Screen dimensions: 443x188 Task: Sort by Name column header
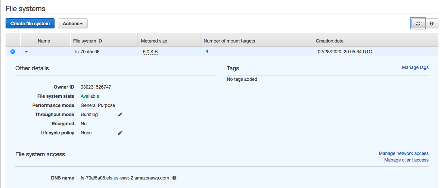click(x=44, y=41)
